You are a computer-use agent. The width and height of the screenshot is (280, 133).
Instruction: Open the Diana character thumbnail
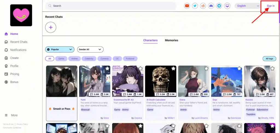[x=194, y=81]
